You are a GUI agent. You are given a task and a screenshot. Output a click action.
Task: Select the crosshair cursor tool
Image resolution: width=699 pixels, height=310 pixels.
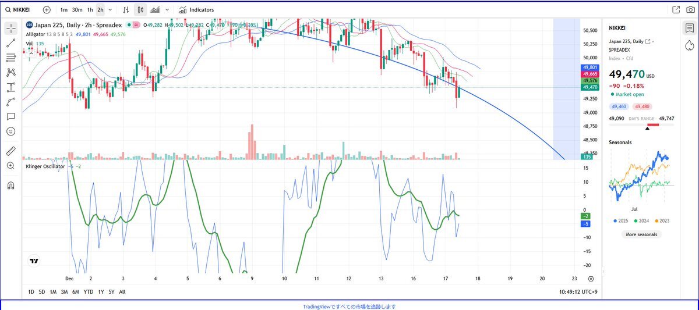click(x=10, y=28)
